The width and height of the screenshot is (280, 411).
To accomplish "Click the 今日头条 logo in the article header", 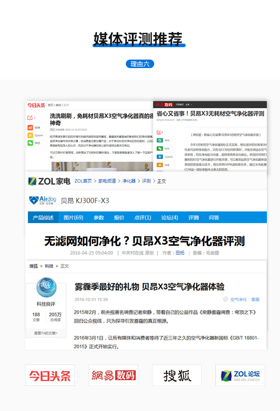I will coord(36,105).
